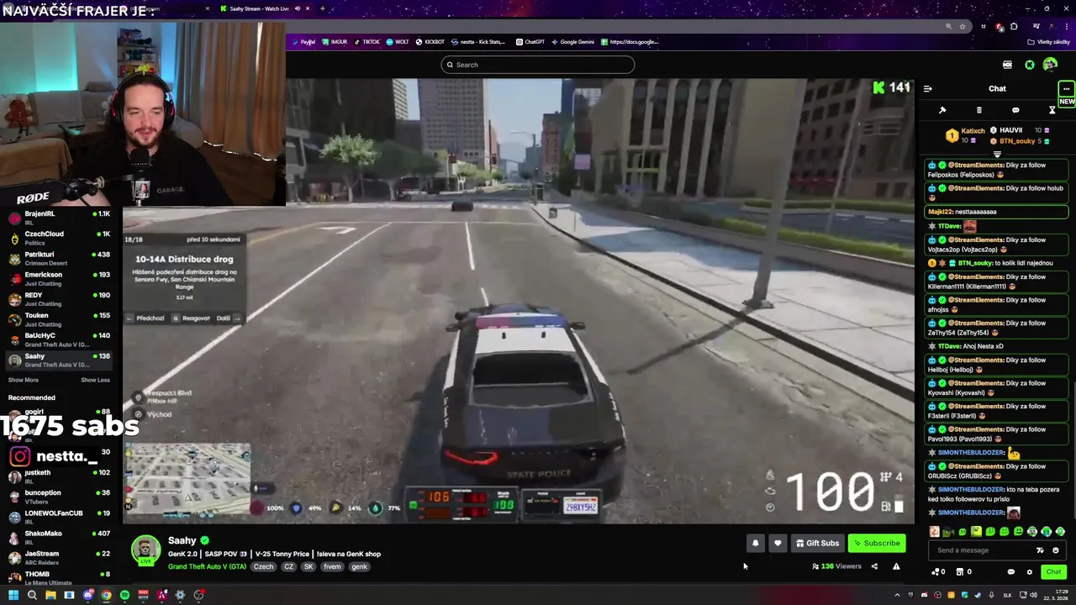Open clock showing 17:29 in taskbar
This screenshot has height=605, width=1076.
coord(1054,595)
